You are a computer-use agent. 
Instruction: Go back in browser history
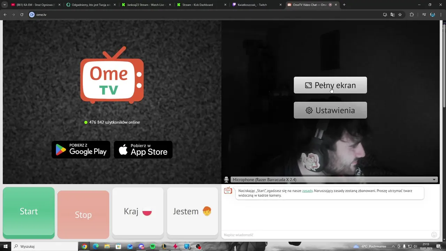pos(5,15)
